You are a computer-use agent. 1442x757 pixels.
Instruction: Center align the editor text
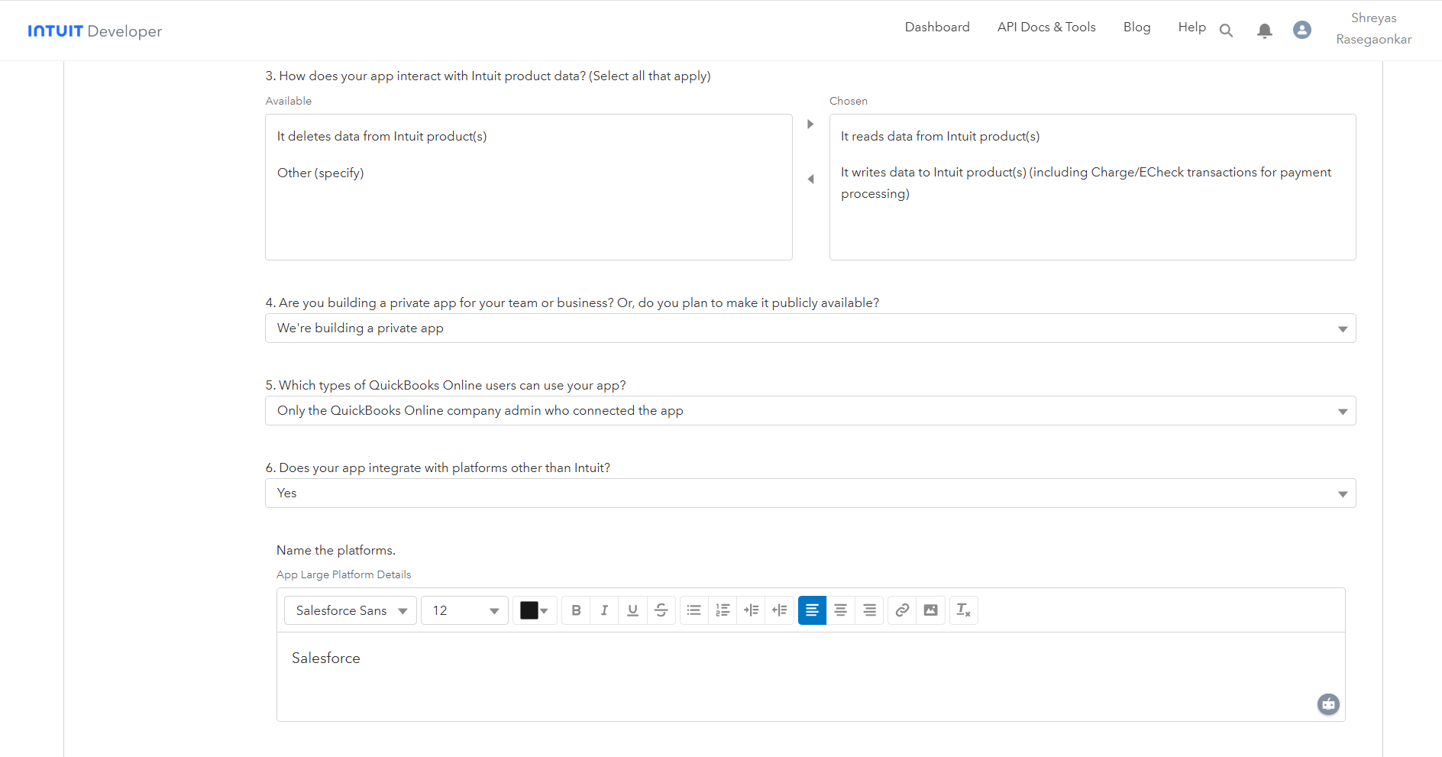pos(840,610)
